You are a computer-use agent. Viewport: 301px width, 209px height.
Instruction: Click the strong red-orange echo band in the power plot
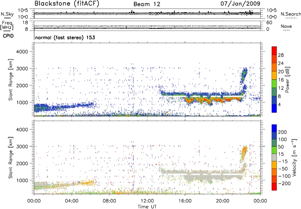(213, 100)
